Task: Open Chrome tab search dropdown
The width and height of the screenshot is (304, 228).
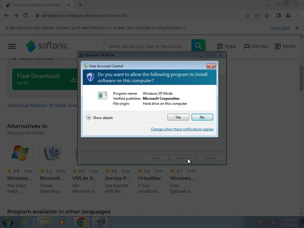Action: coord(268,5)
